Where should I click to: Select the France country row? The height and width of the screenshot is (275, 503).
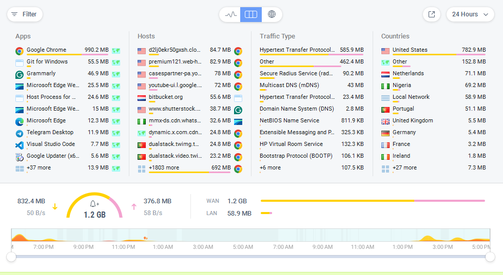click(x=433, y=144)
